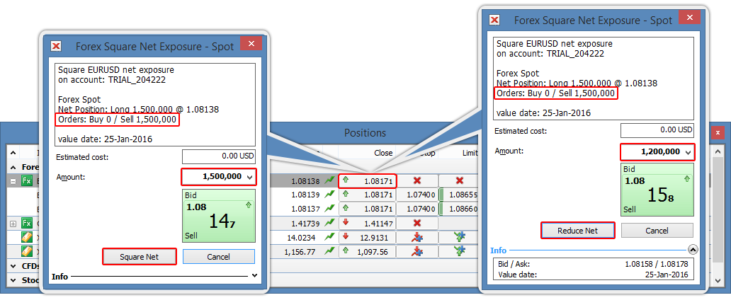Image resolution: width=731 pixels, height=300 pixels.
Task: Collapse the Info section showing Bid / Ask
Action: [x=692, y=249]
